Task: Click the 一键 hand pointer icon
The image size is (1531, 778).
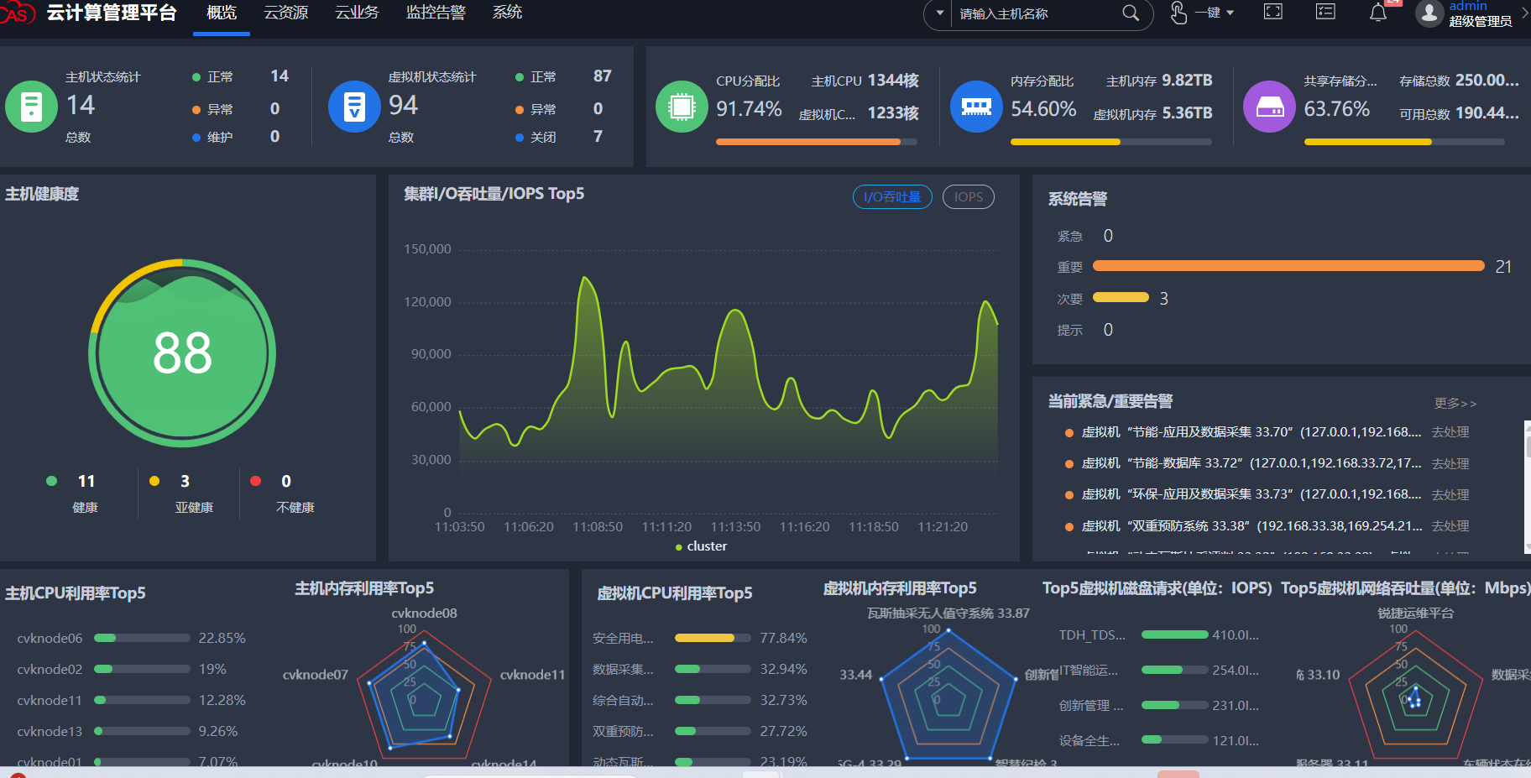Action: click(x=1178, y=13)
